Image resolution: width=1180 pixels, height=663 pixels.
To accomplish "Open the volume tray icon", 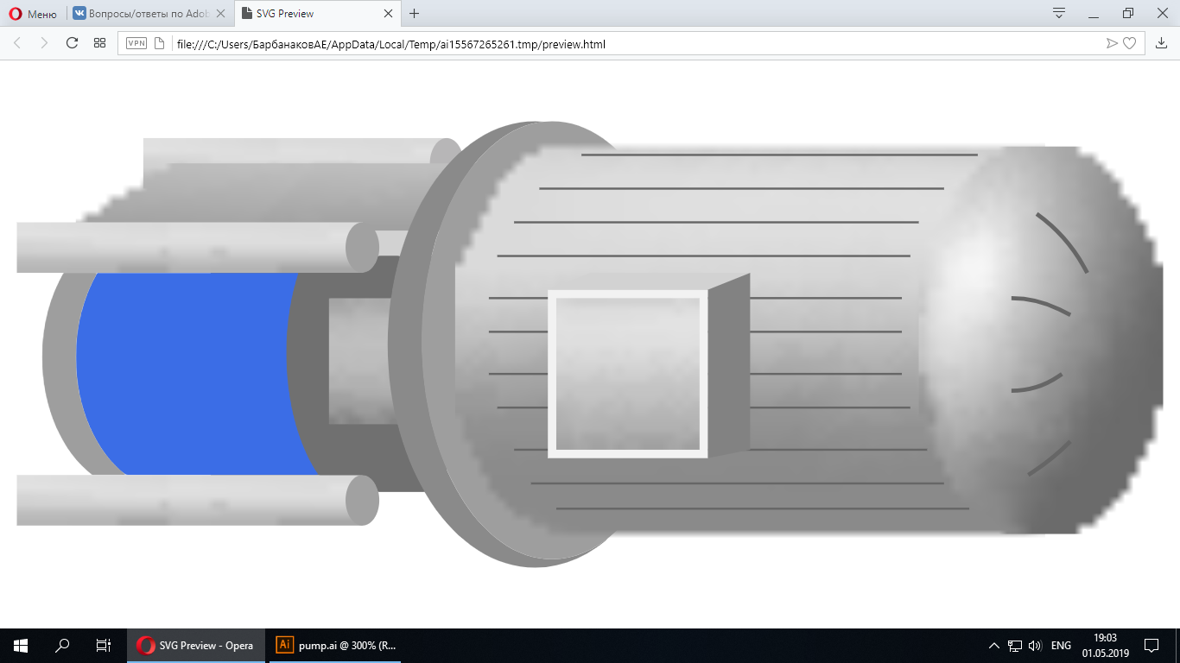I will [1035, 646].
